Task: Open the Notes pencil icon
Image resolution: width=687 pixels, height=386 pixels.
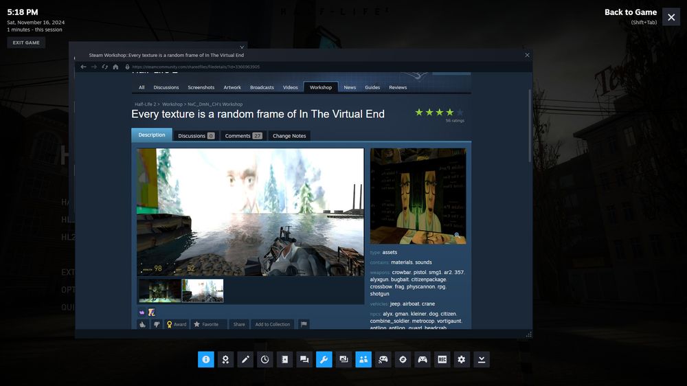Action: point(245,359)
